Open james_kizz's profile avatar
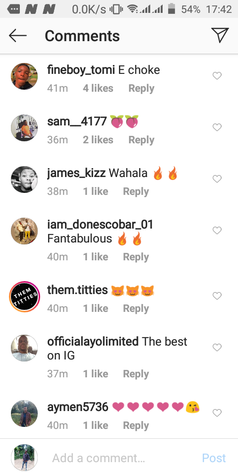 [24, 179]
